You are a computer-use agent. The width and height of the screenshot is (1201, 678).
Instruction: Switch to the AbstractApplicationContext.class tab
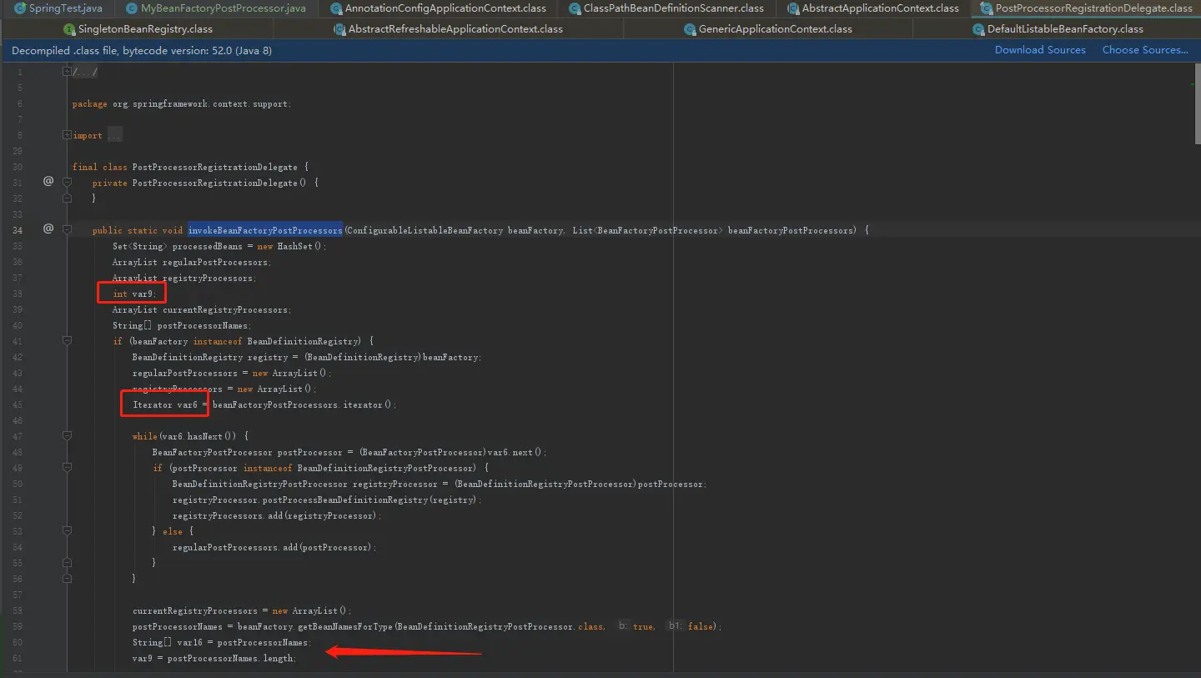872,8
